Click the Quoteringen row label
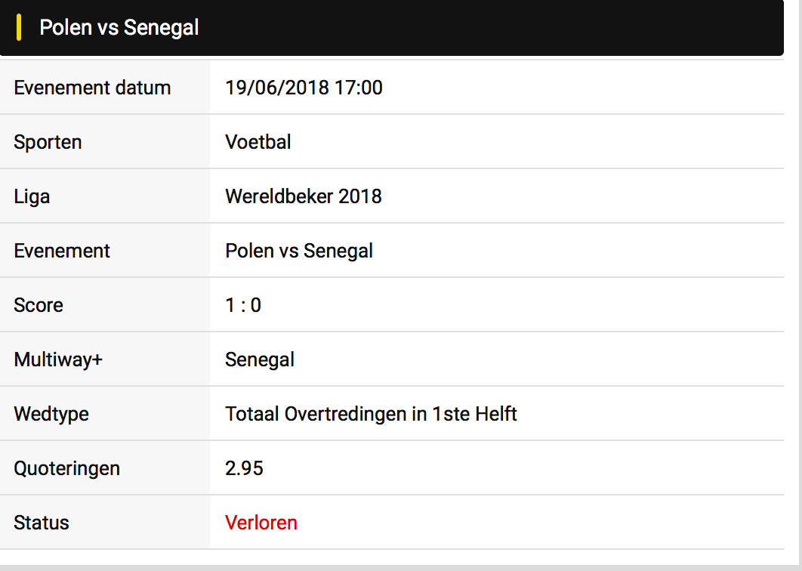 [x=66, y=469]
